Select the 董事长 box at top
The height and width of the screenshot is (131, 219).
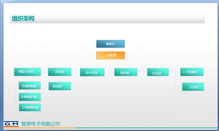110,44
